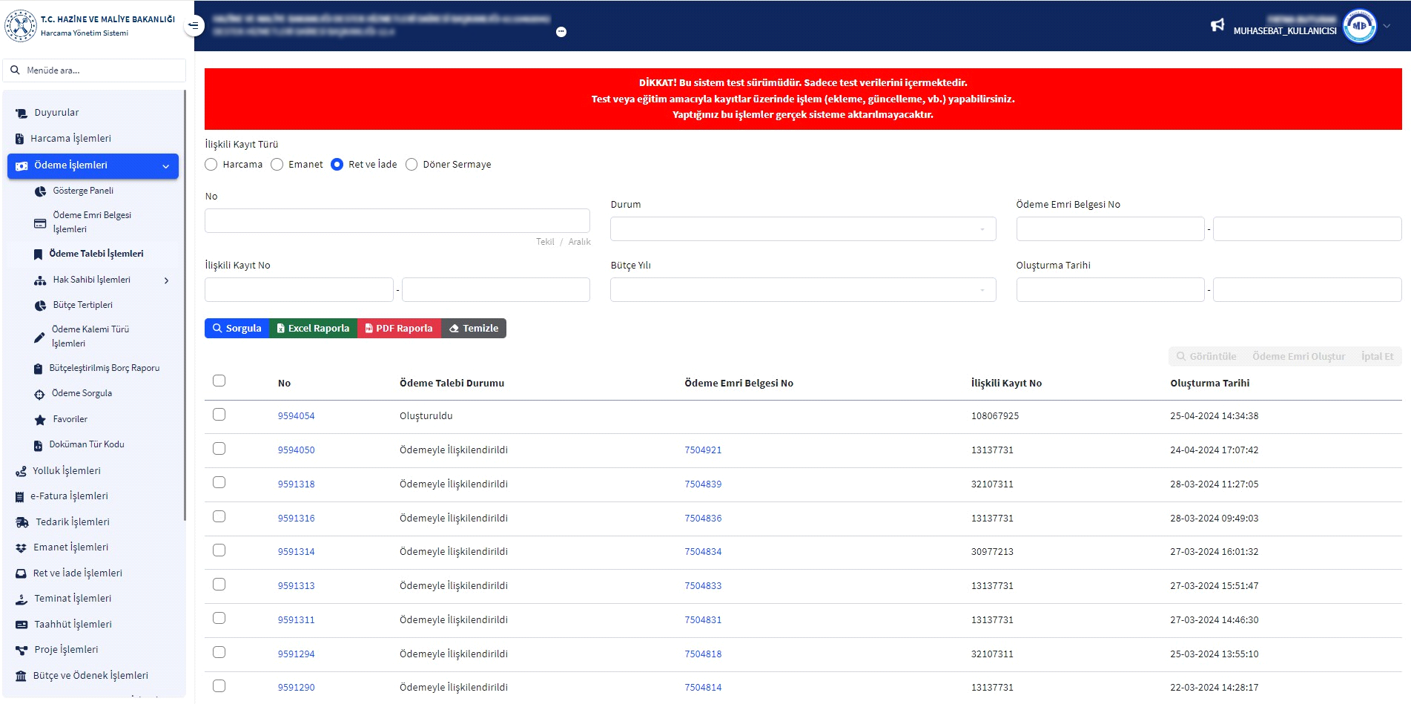
Task: Tick the checkbox for row 9594054
Action: tap(219, 415)
